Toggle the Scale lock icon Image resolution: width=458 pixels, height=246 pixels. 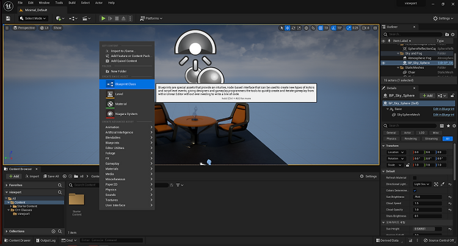point(408,165)
